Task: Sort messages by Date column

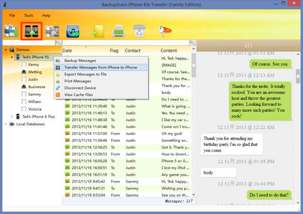Action: coord(67,51)
